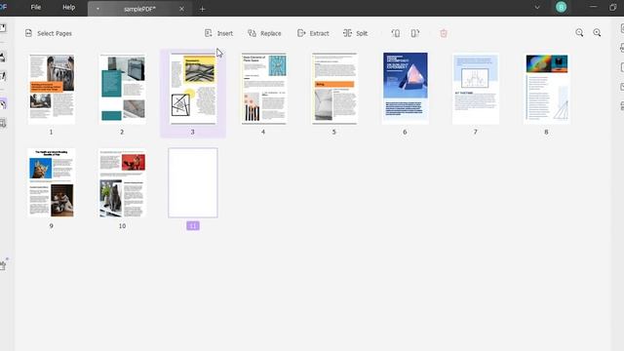This screenshot has height=351, width=624.
Task: Switch to the samplePDF tab
Action: pos(139,9)
